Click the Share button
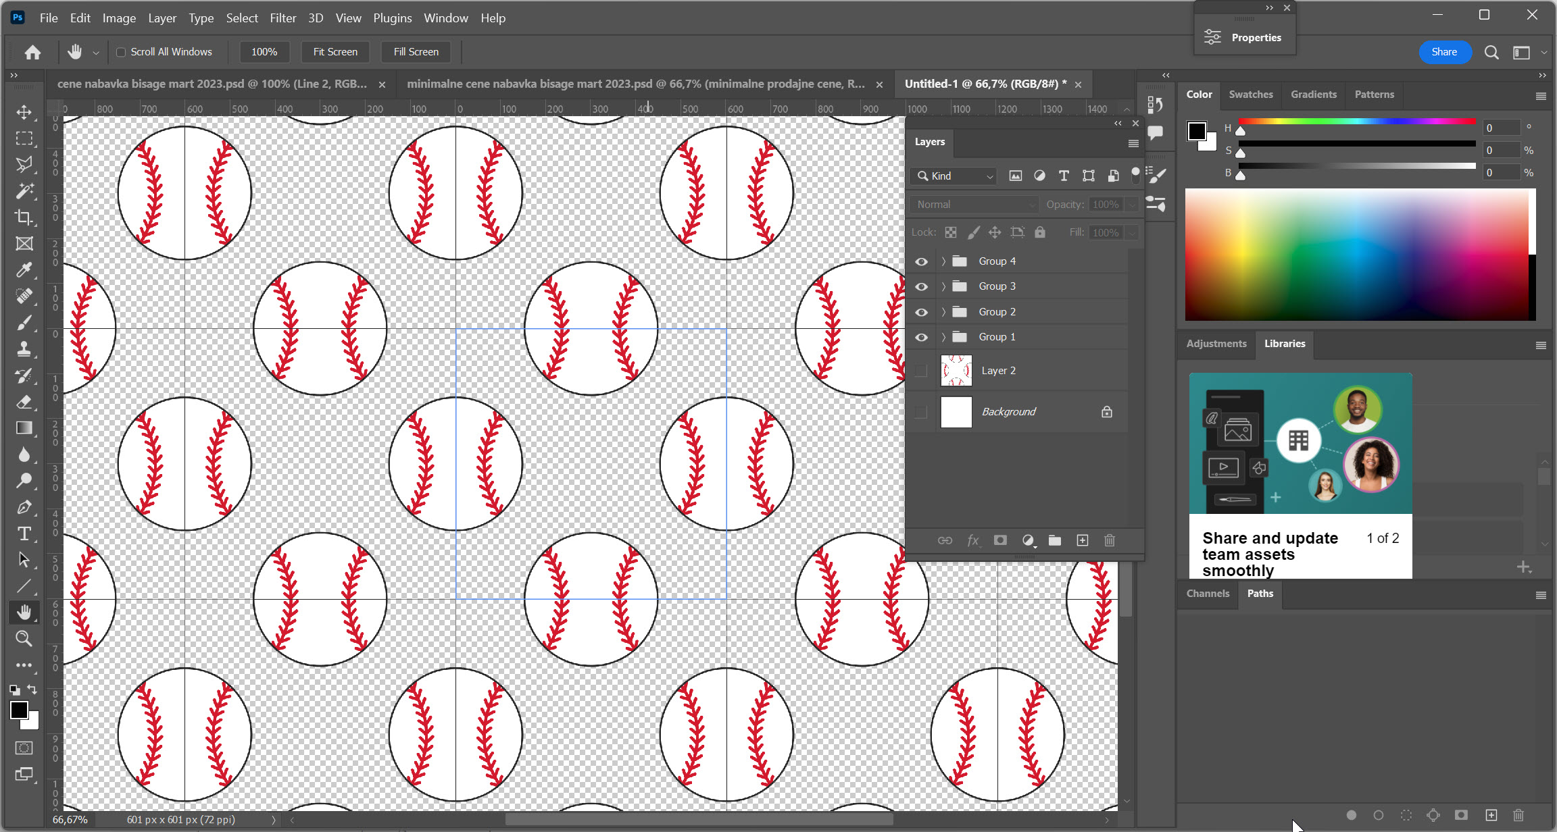The height and width of the screenshot is (832, 1557). point(1445,51)
